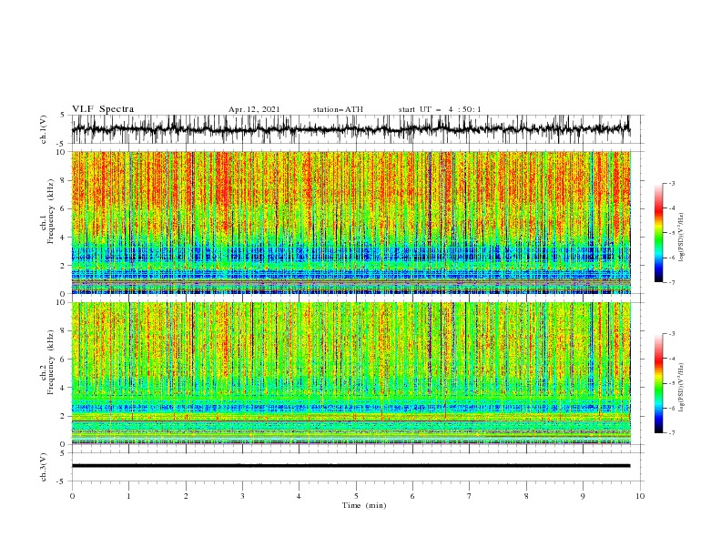Click the time axis tick label "4"
This screenshot has width=721, height=557.
(x=299, y=496)
